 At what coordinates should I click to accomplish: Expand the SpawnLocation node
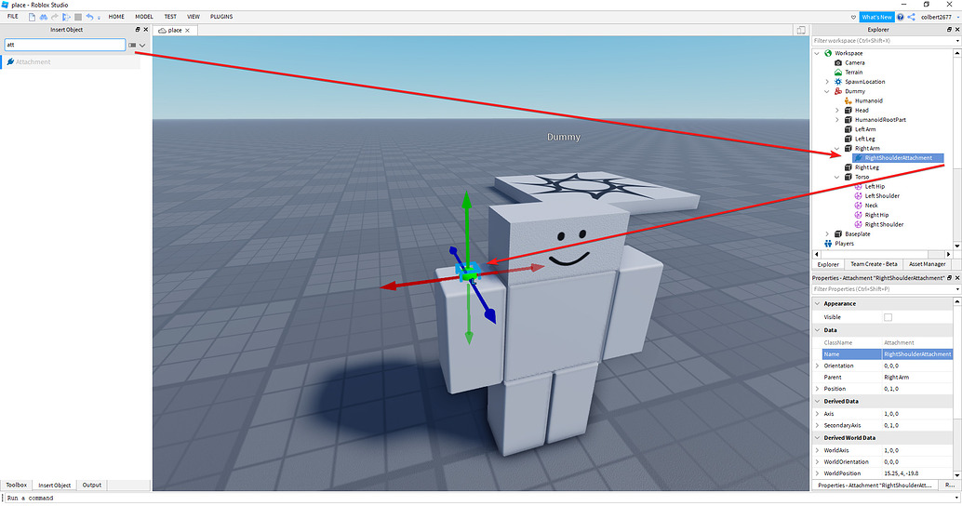[826, 82]
